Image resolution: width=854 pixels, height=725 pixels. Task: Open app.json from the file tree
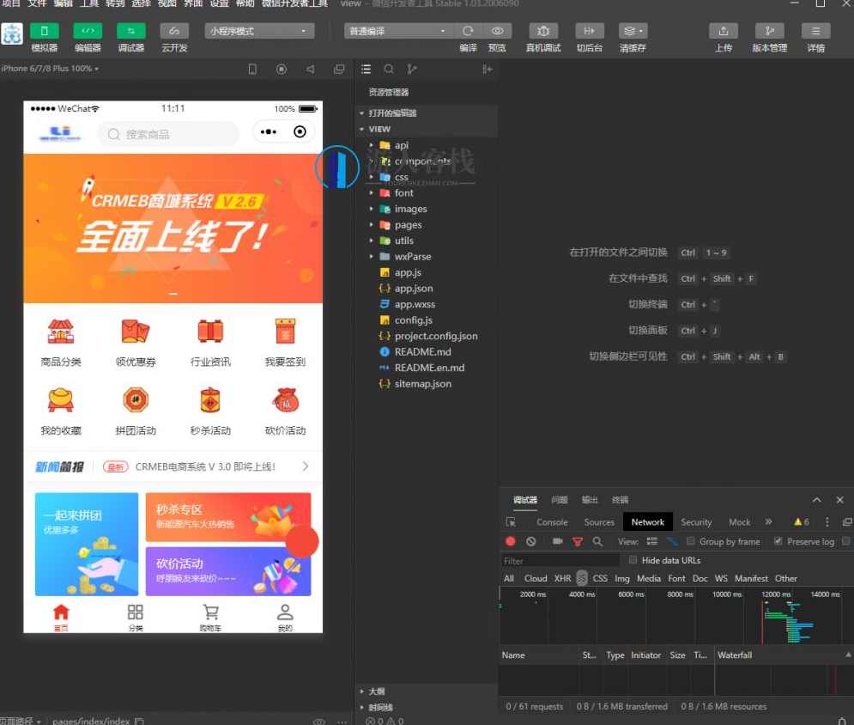pos(413,288)
